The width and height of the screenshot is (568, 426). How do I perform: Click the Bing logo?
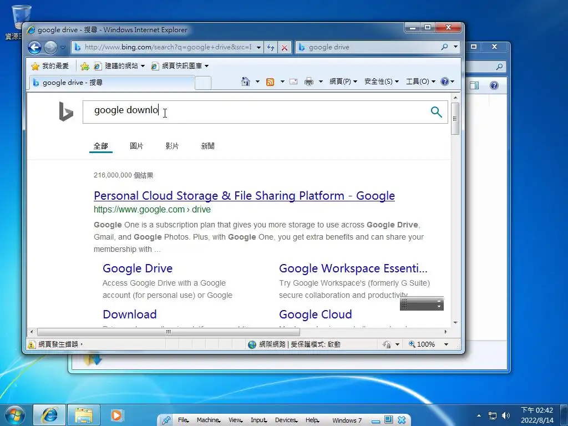tap(66, 111)
